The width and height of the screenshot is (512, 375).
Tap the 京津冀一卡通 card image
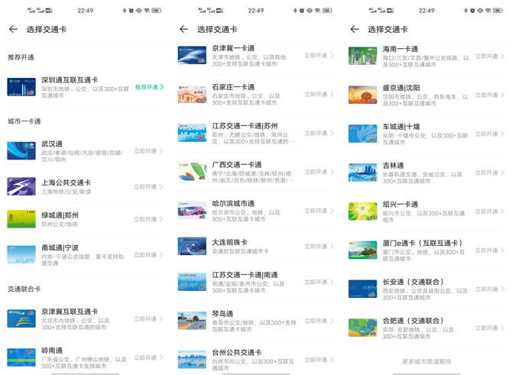(x=192, y=55)
